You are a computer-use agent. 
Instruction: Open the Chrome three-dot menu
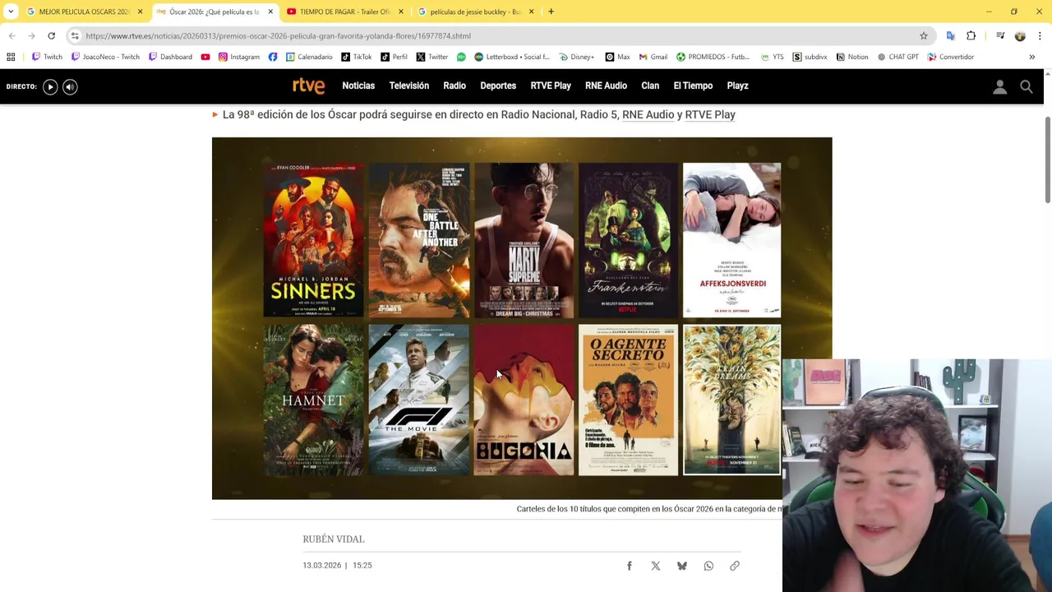pyautogui.click(x=1040, y=36)
